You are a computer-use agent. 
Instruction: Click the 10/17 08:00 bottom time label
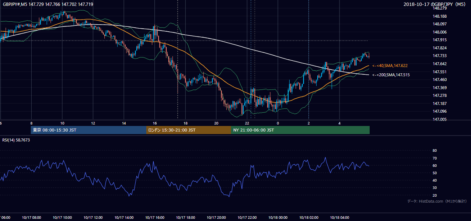(x=31, y=218)
